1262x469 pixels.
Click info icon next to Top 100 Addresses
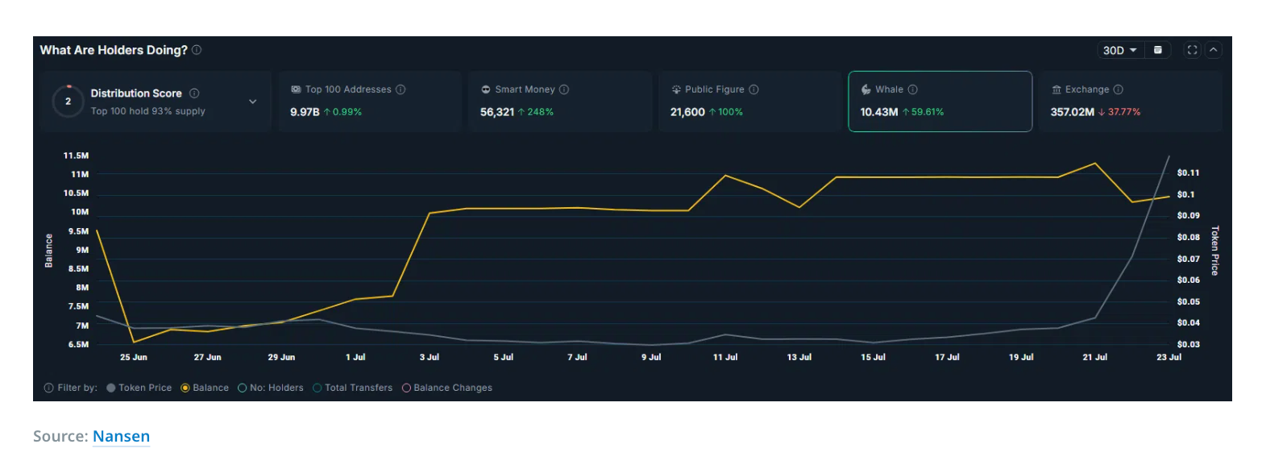click(401, 89)
